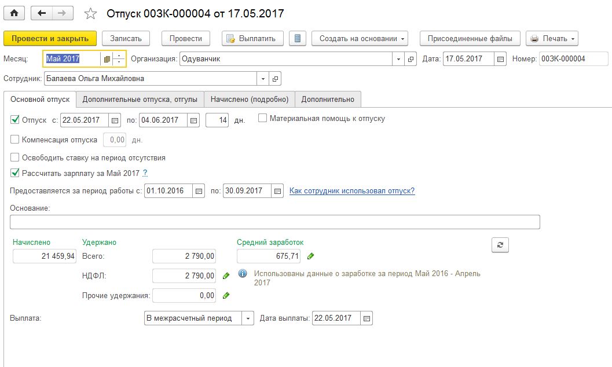
Task: Star this document as favorite
Action: coord(90,13)
